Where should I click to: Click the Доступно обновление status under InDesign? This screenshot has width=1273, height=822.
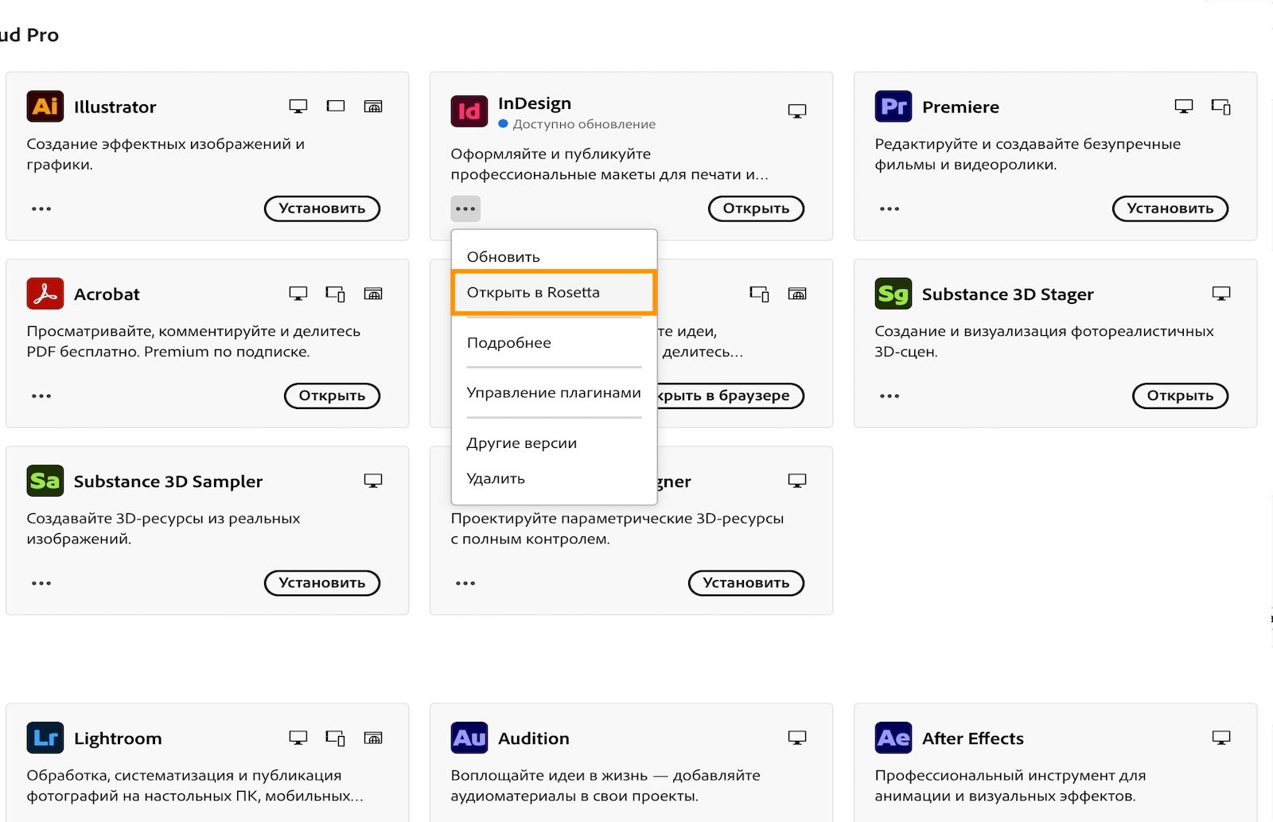click(577, 124)
